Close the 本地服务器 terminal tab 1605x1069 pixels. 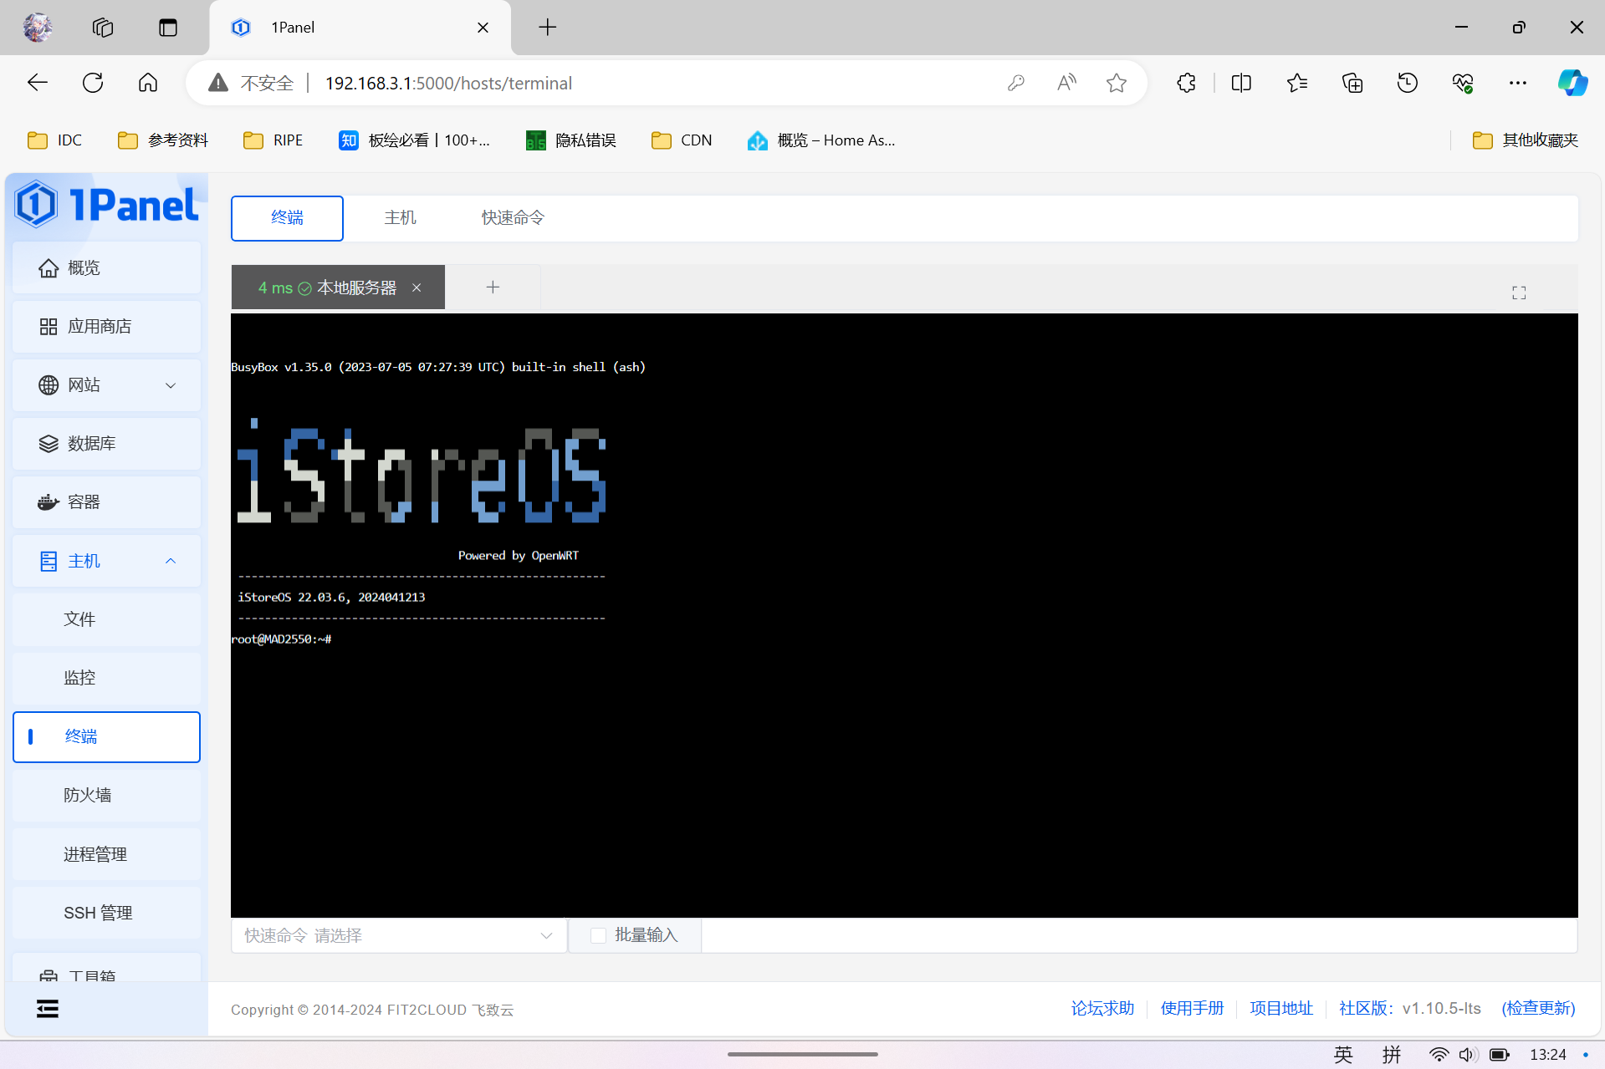(x=417, y=288)
